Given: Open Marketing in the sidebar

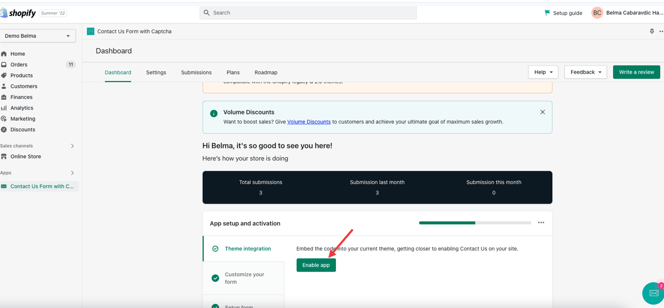Looking at the screenshot, I should coord(23,119).
